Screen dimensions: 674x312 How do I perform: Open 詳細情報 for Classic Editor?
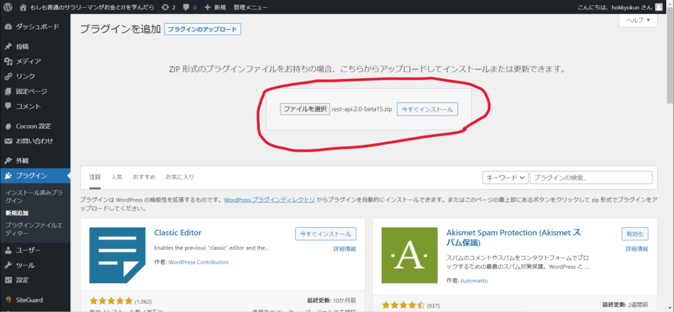coord(345,249)
